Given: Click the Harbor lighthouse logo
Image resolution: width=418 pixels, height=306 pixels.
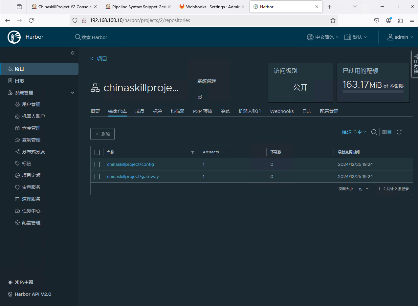Looking at the screenshot, I should [x=14, y=37].
